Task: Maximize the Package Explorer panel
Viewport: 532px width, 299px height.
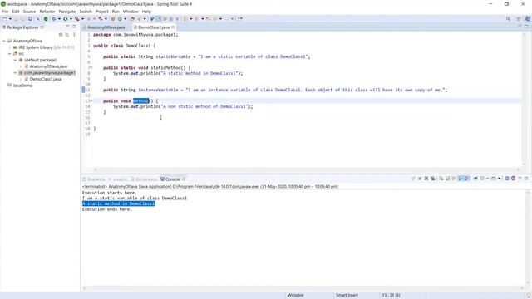Action: [x=74, y=27]
